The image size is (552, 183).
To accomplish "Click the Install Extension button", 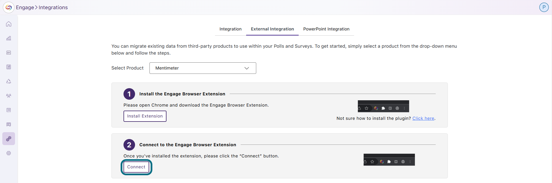I will (x=145, y=116).
